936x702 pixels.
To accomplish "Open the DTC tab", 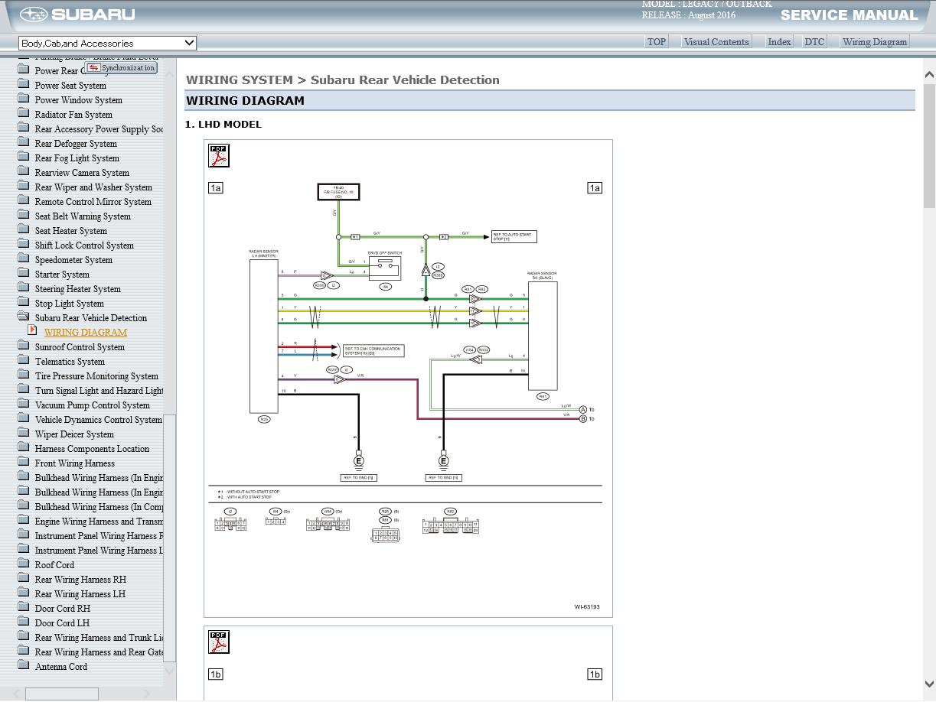I will point(814,42).
